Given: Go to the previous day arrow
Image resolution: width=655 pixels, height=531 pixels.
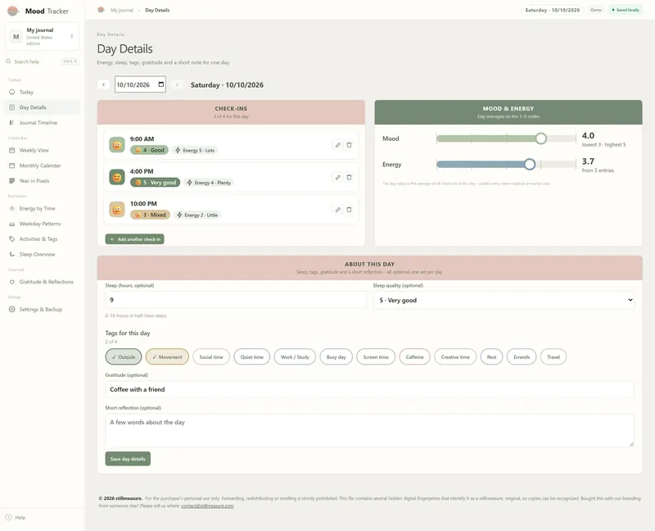Looking at the screenshot, I should click(104, 84).
